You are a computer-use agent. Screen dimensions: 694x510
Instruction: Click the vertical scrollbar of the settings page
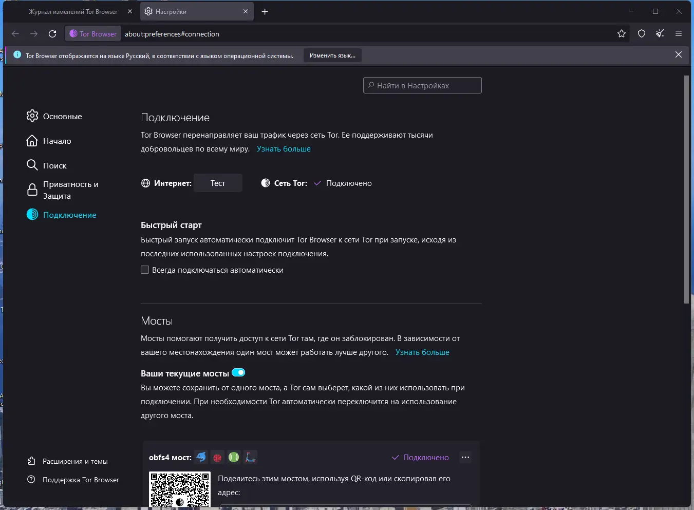tap(686, 190)
